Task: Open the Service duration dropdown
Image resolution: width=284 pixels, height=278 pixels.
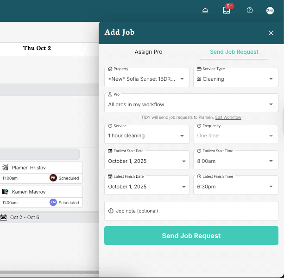Action: click(x=146, y=136)
